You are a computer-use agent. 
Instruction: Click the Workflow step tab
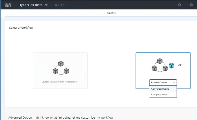click(x=112, y=13)
